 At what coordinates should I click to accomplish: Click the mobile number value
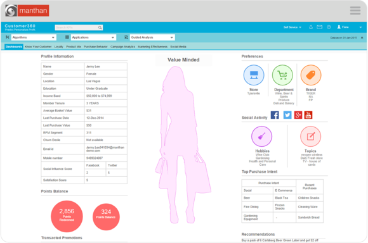coord(105,158)
